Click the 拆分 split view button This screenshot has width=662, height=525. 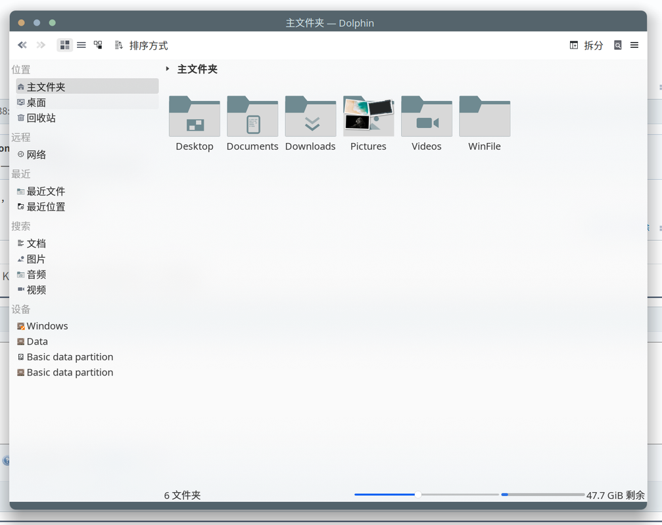586,45
